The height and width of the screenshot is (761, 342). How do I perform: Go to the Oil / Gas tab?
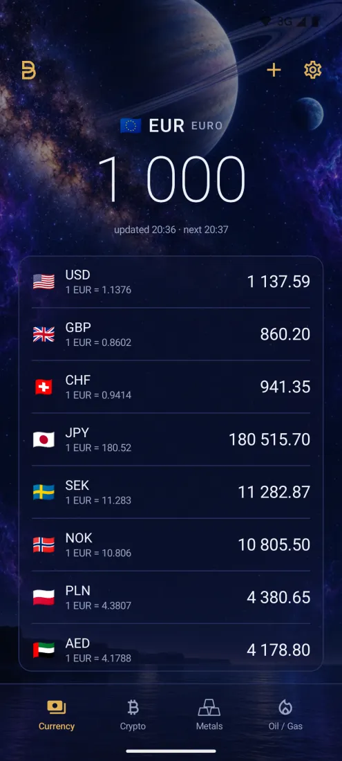click(x=285, y=715)
